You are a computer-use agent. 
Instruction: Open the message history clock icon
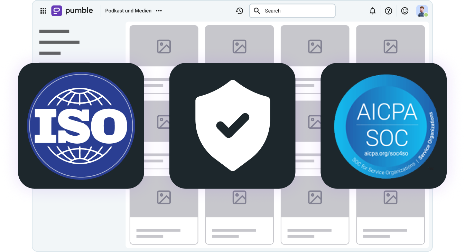239,11
